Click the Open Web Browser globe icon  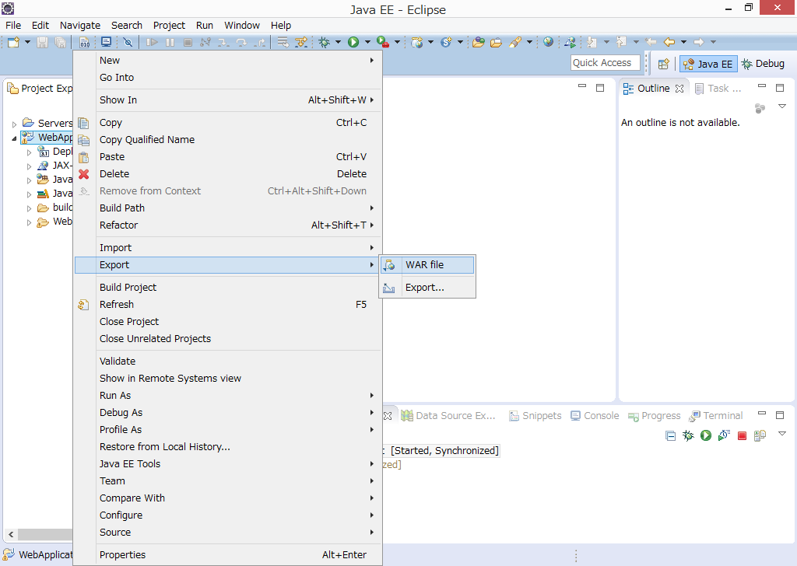(x=548, y=42)
